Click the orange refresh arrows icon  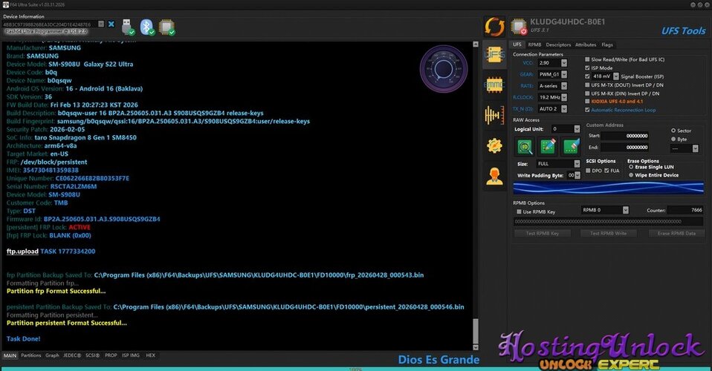click(x=494, y=27)
